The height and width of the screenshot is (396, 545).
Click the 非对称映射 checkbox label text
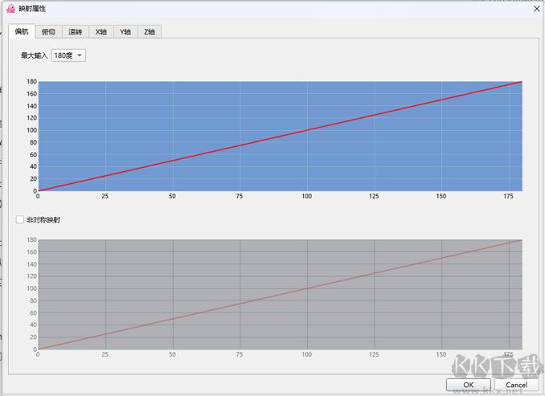pos(43,219)
